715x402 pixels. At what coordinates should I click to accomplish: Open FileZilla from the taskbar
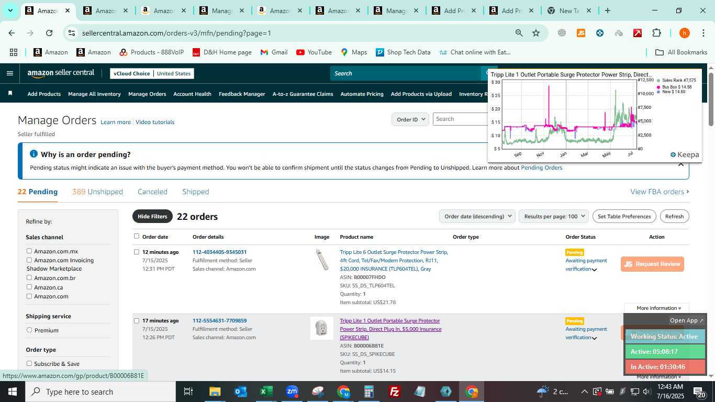pyautogui.click(x=395, y=392)
